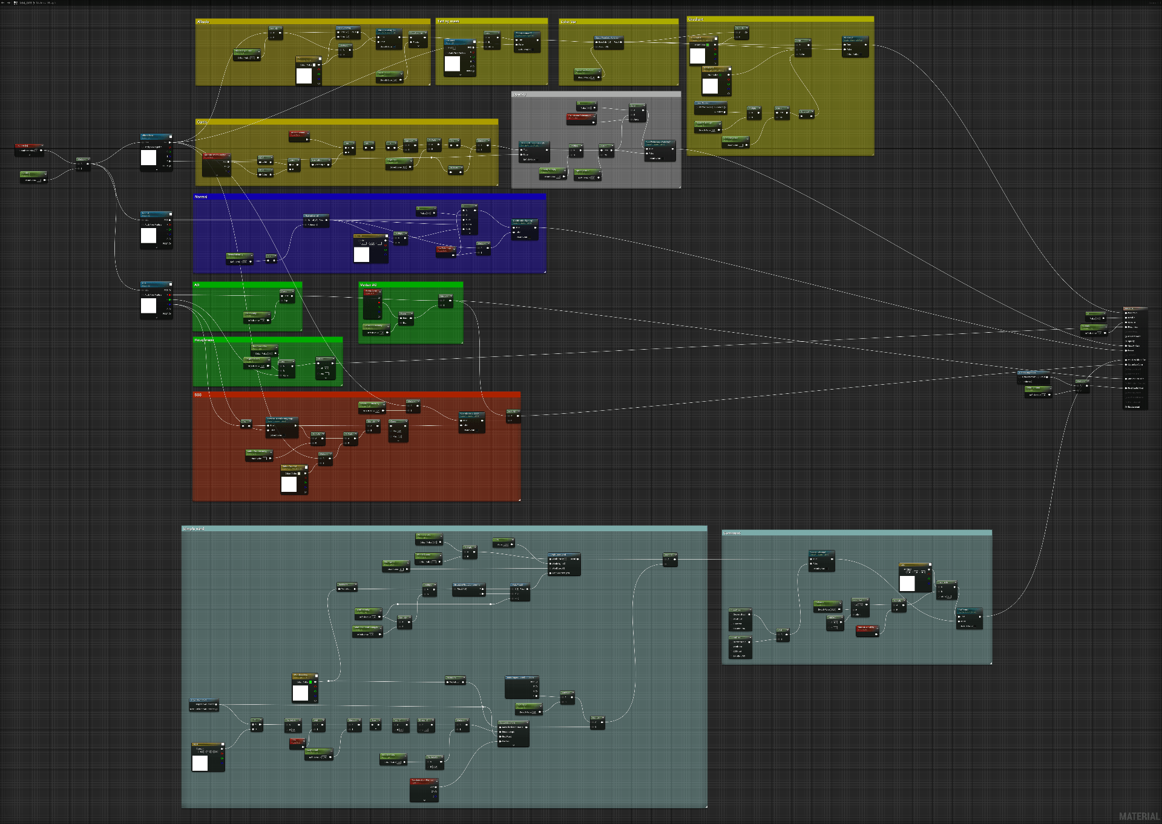Viewport: 1162px width, 824px height.
Task: Click texture preview in Tint by mask comment
Action: 452,64
